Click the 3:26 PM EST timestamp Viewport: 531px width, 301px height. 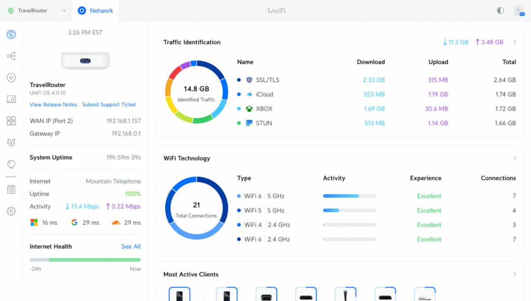tap(85, 33)
